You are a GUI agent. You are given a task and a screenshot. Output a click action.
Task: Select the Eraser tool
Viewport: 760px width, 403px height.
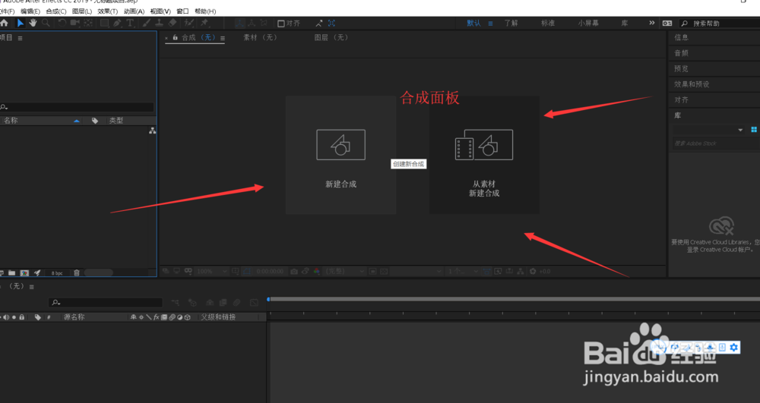click(x=173, y=23)
